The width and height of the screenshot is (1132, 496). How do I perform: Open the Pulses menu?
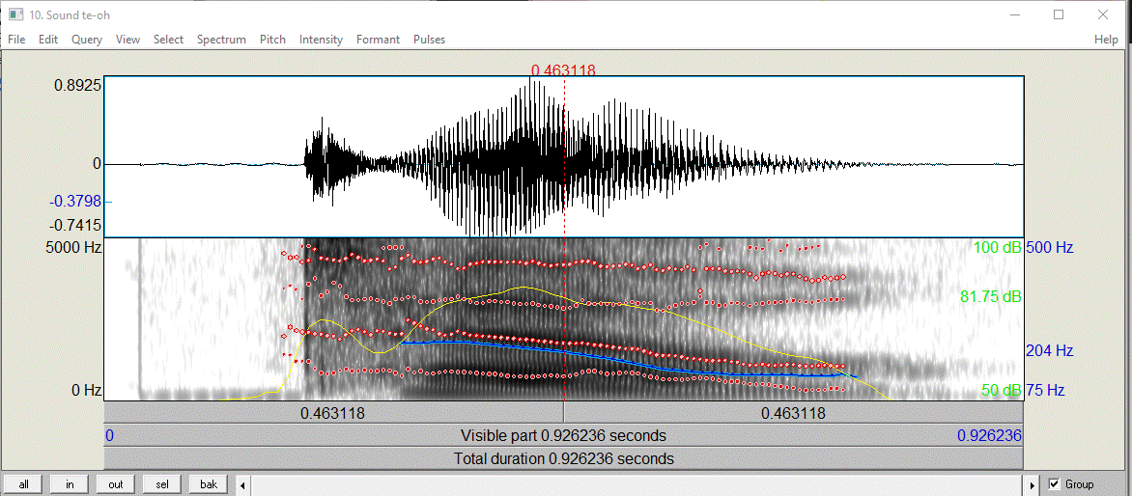click(x=429, y=40)
